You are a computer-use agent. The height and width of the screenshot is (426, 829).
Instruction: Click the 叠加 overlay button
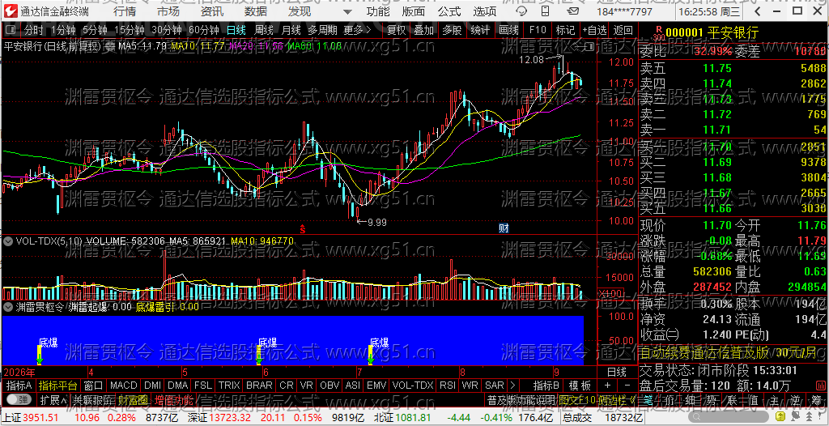point(423,30)
